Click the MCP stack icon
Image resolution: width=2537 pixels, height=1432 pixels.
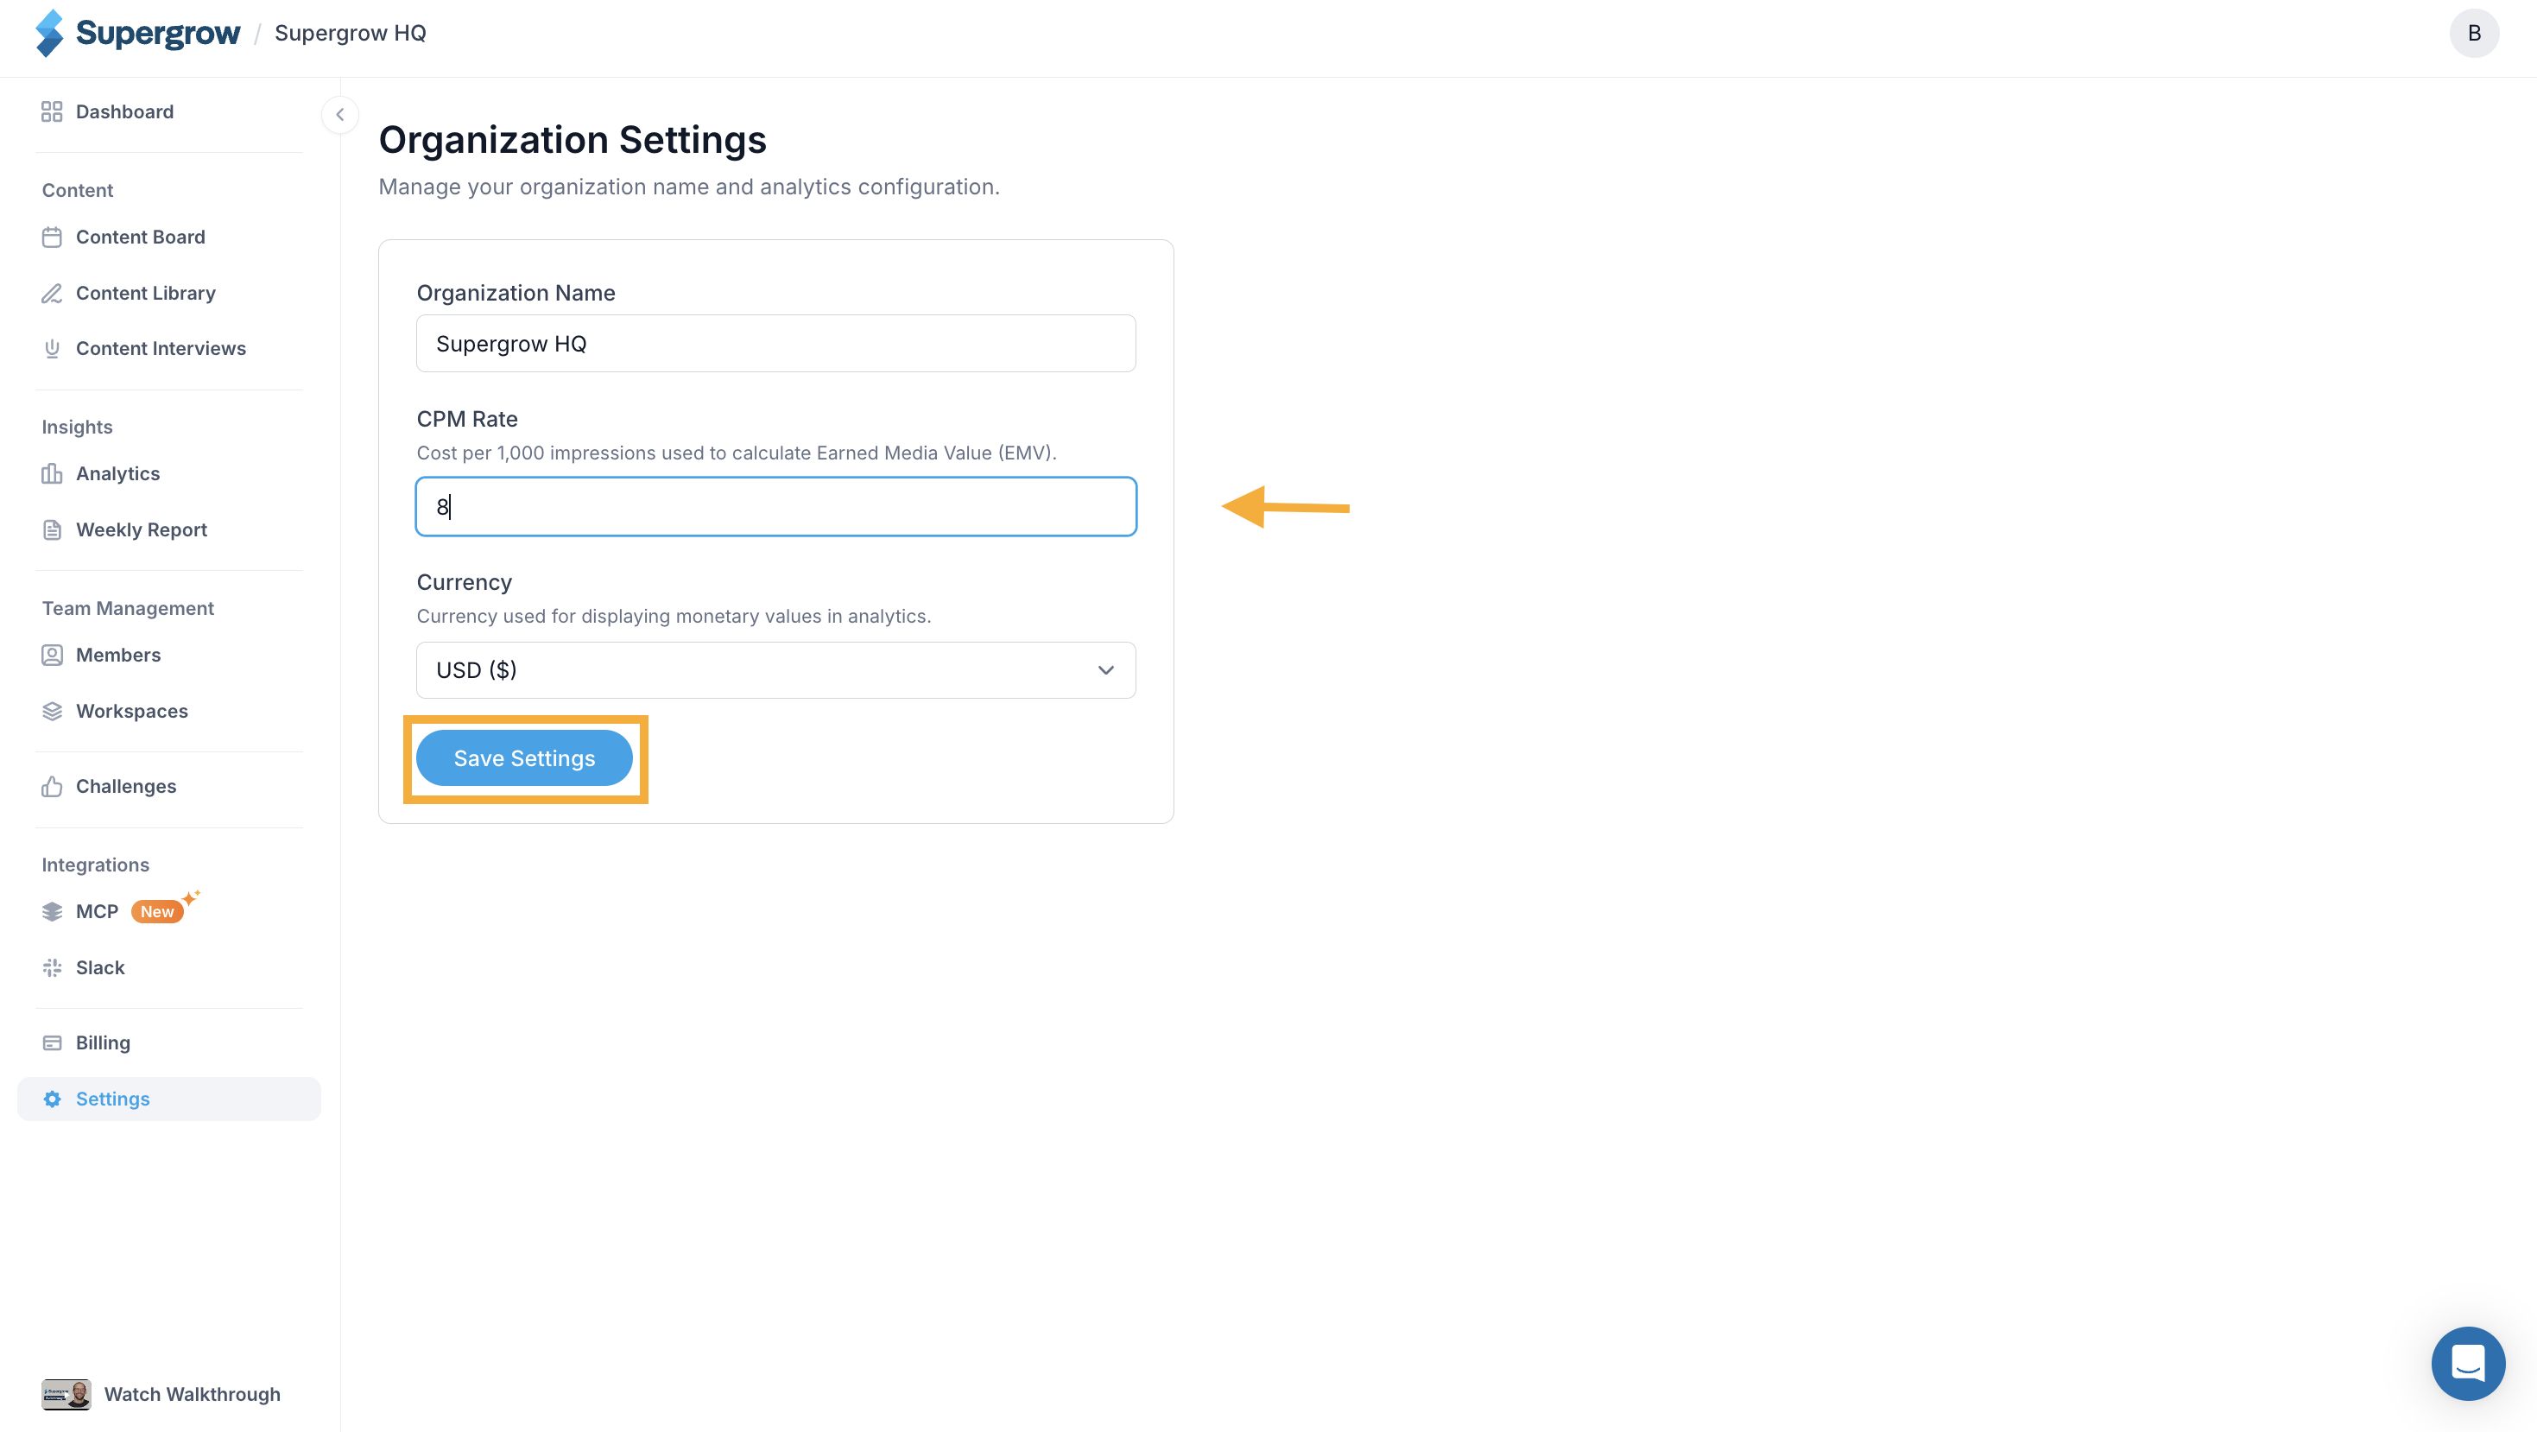(52, 911)
